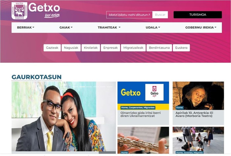Choose the Kirolariak tag

[91, 48]
